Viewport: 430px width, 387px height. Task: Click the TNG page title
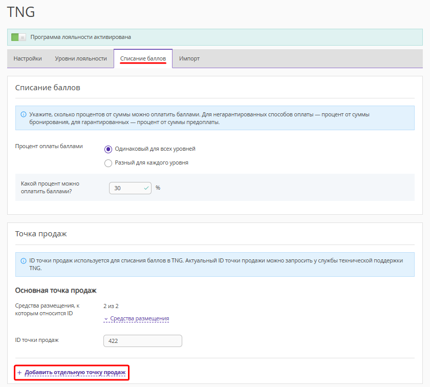[21, 12]
